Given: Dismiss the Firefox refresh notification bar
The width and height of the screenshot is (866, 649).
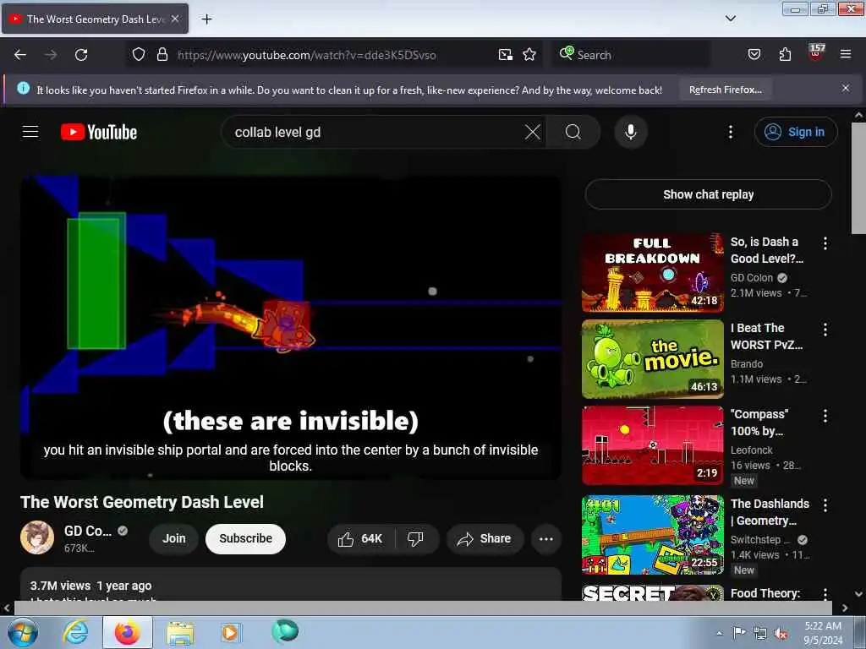Looking at the screenshot, I should tap(846, 88).
